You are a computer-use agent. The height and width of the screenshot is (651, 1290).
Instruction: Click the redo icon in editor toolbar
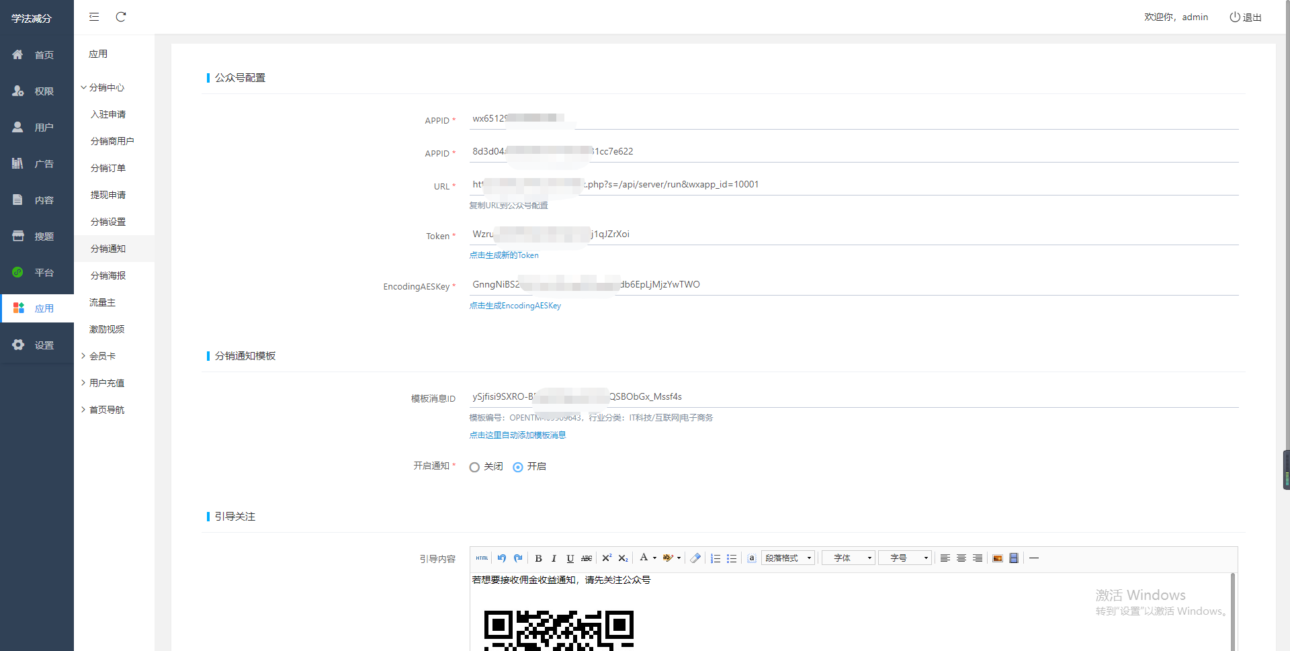(x=518, y=558)
